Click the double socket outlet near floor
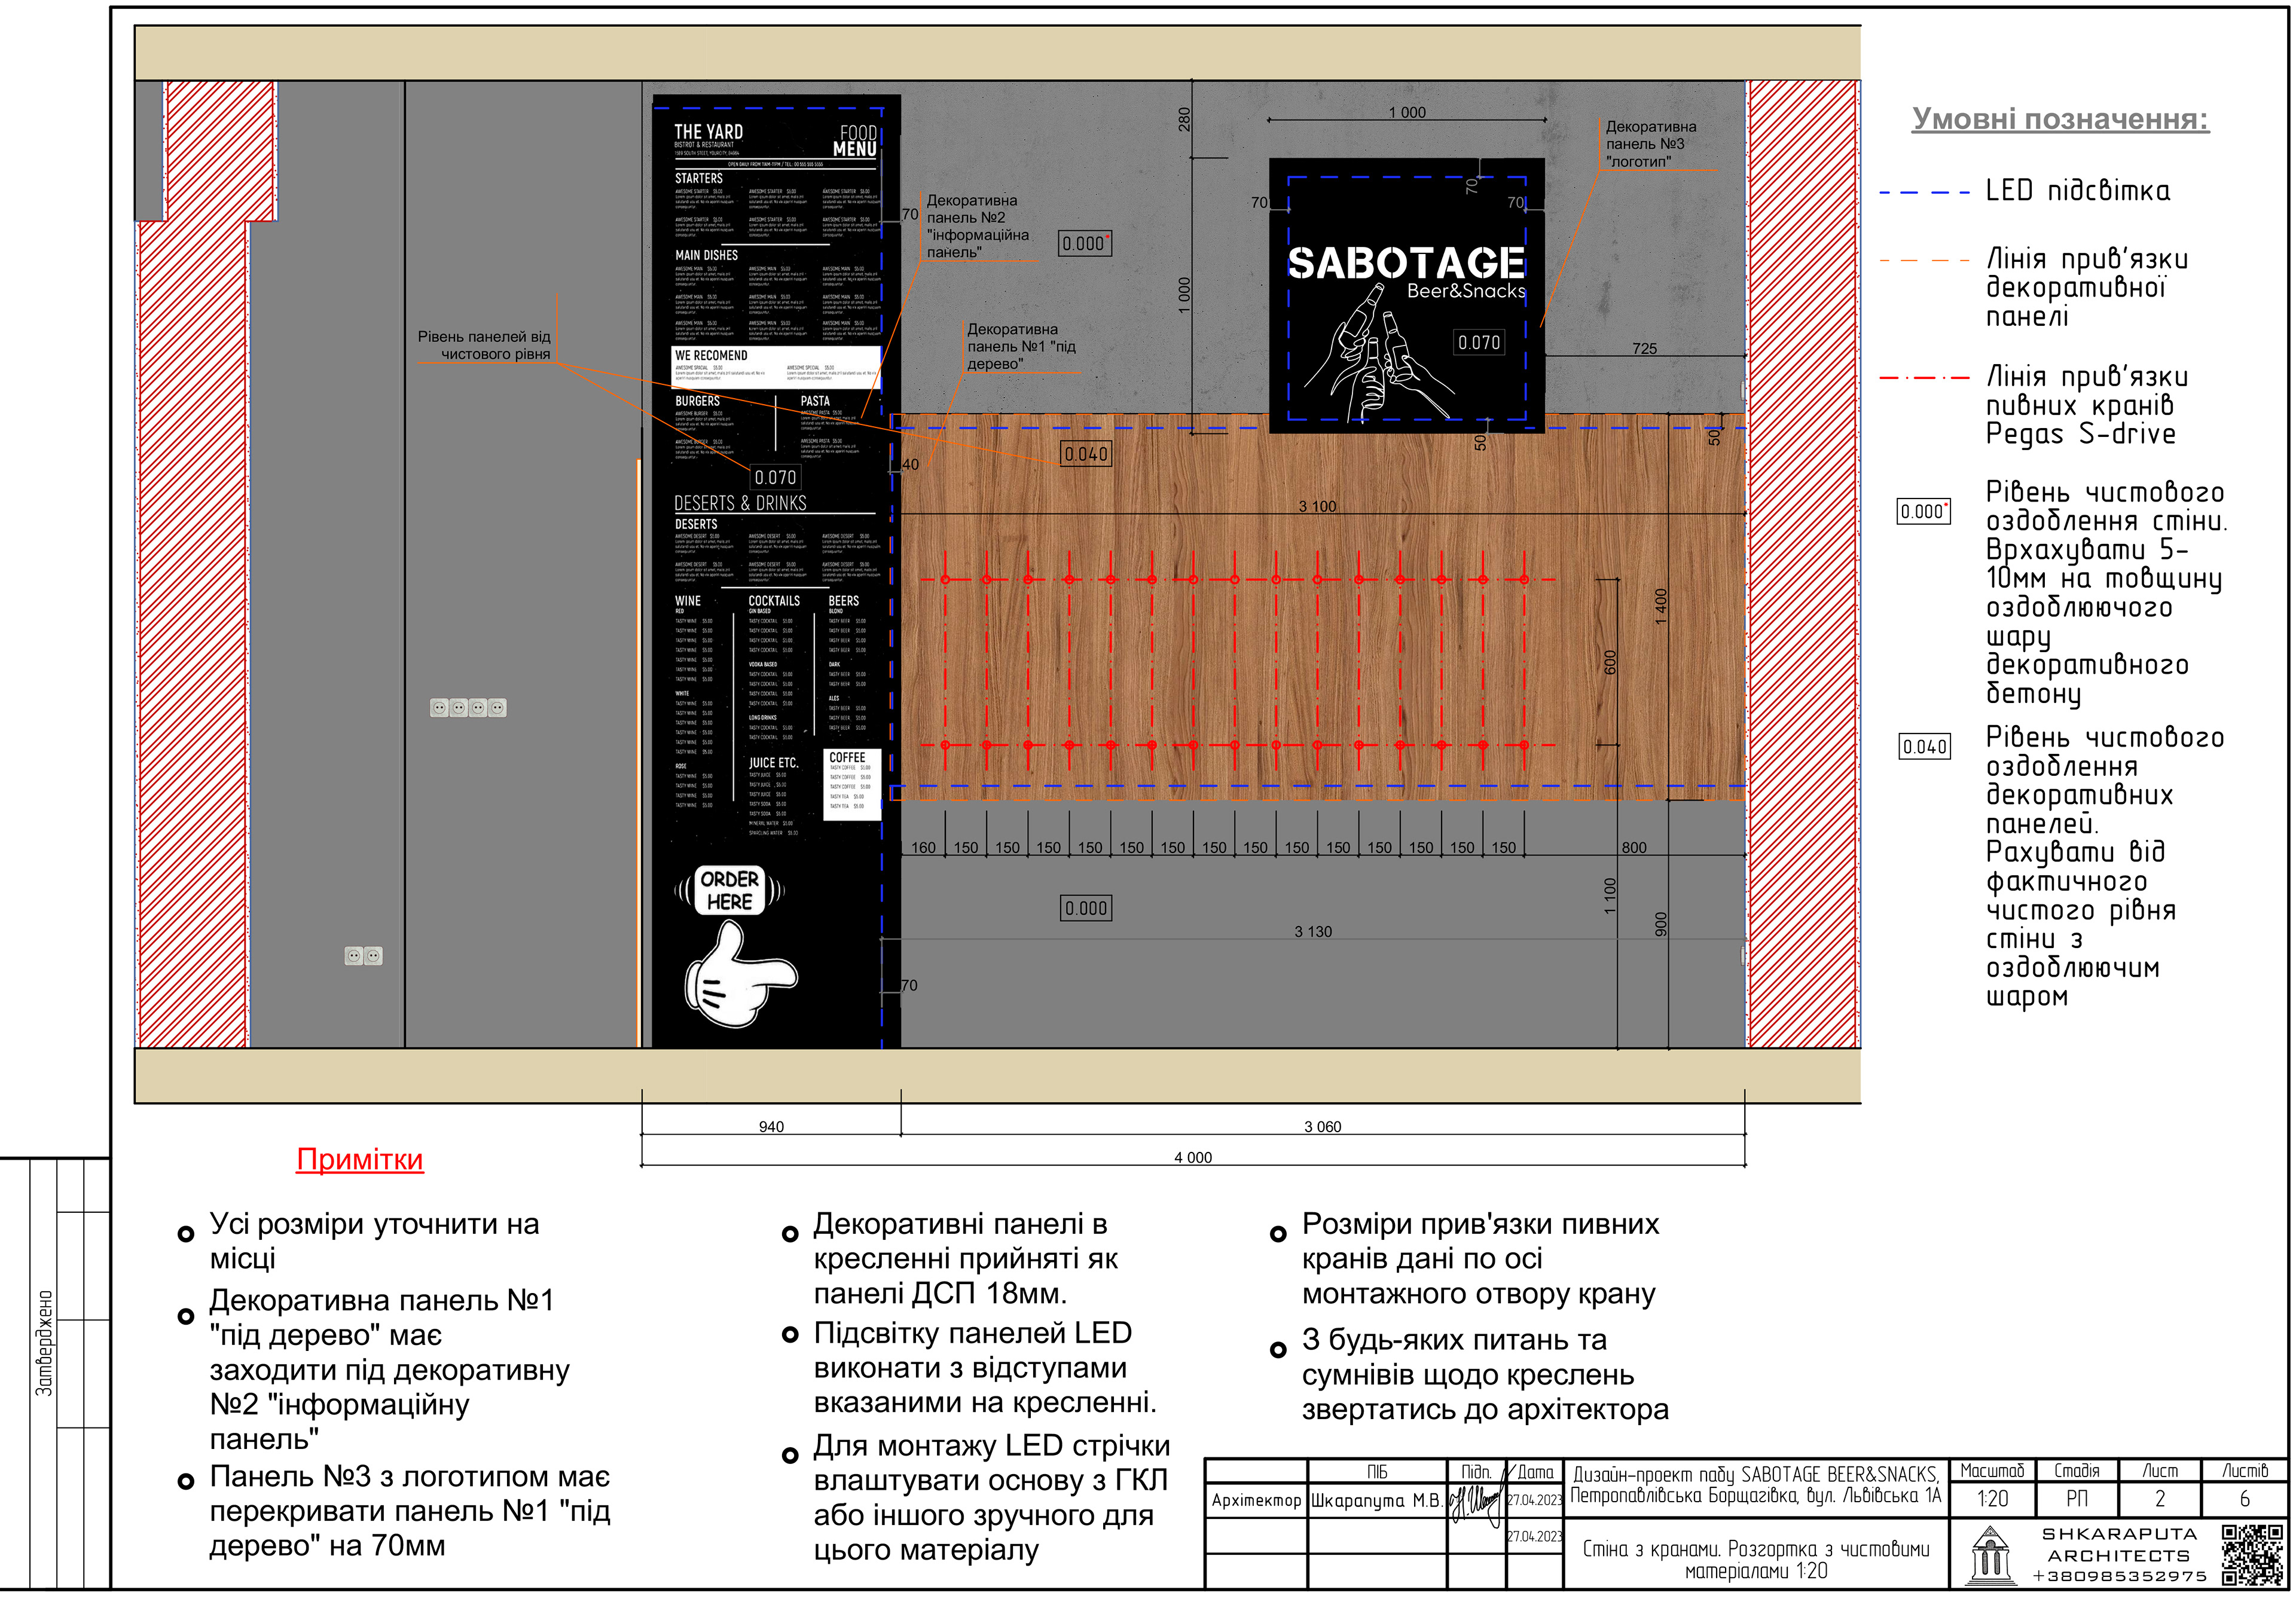This screenshot has width=2296, height=1617. click(x=363, y=956)
